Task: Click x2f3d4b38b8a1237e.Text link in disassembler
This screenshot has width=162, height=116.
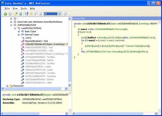Action: 98,52
